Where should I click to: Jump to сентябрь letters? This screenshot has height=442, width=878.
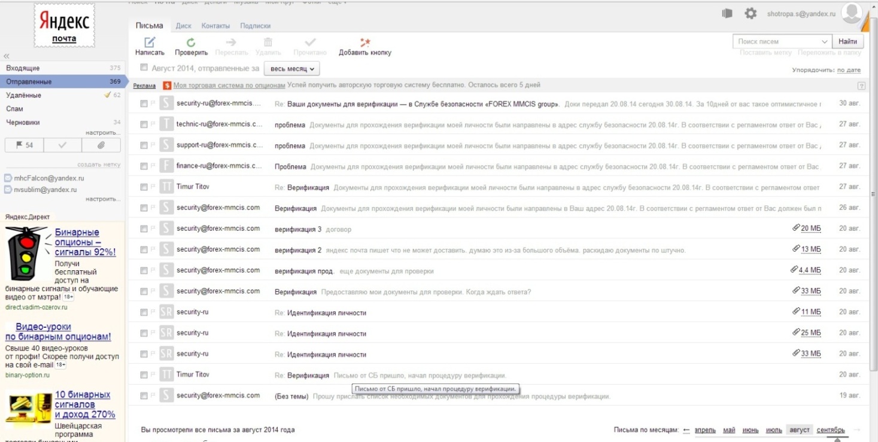(x=831, y=430)
